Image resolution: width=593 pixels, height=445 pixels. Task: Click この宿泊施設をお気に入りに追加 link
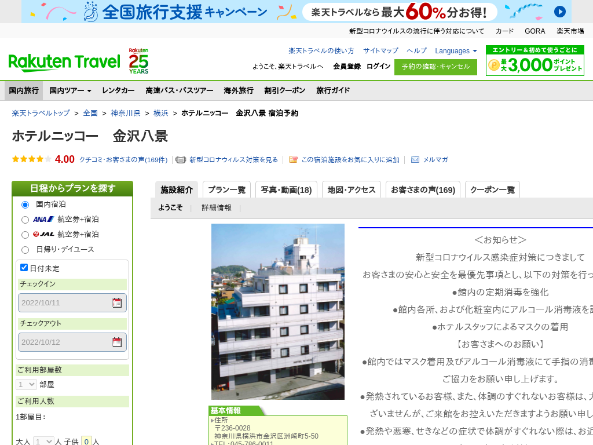point(350,160)
